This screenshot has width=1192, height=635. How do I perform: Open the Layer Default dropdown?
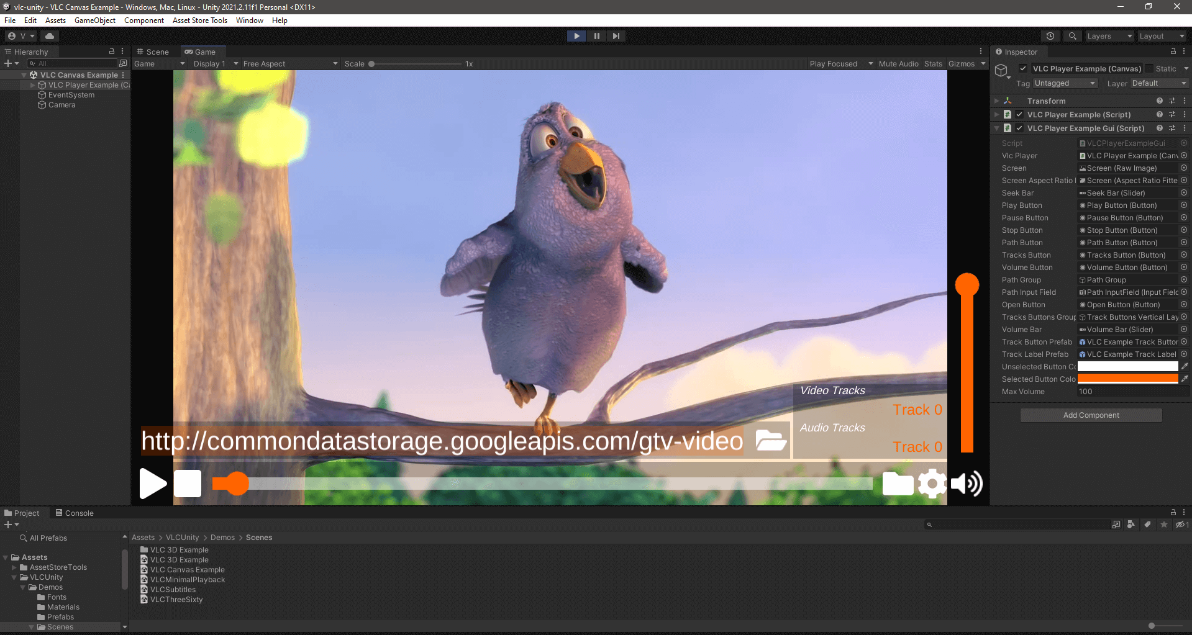click(1159, 83)
